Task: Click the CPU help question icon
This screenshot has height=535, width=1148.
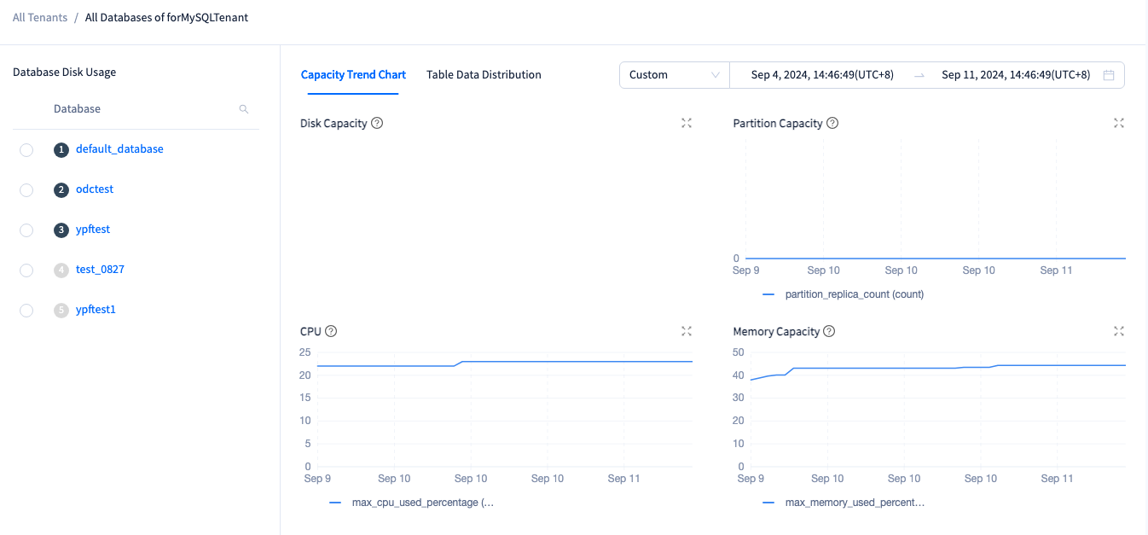Action: (331, 331)
